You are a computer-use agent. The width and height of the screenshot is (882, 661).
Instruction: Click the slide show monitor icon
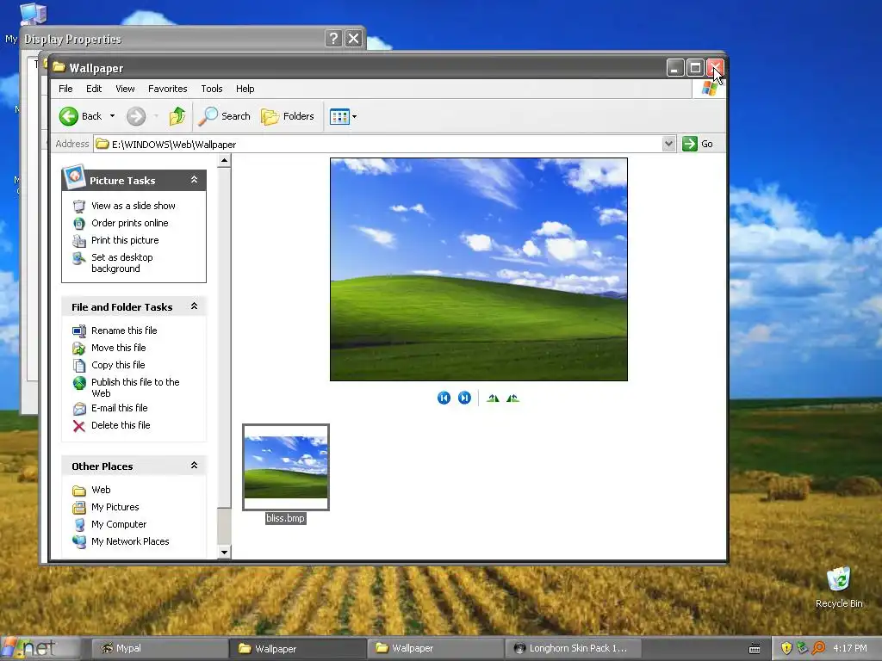[x=78, y=207]
